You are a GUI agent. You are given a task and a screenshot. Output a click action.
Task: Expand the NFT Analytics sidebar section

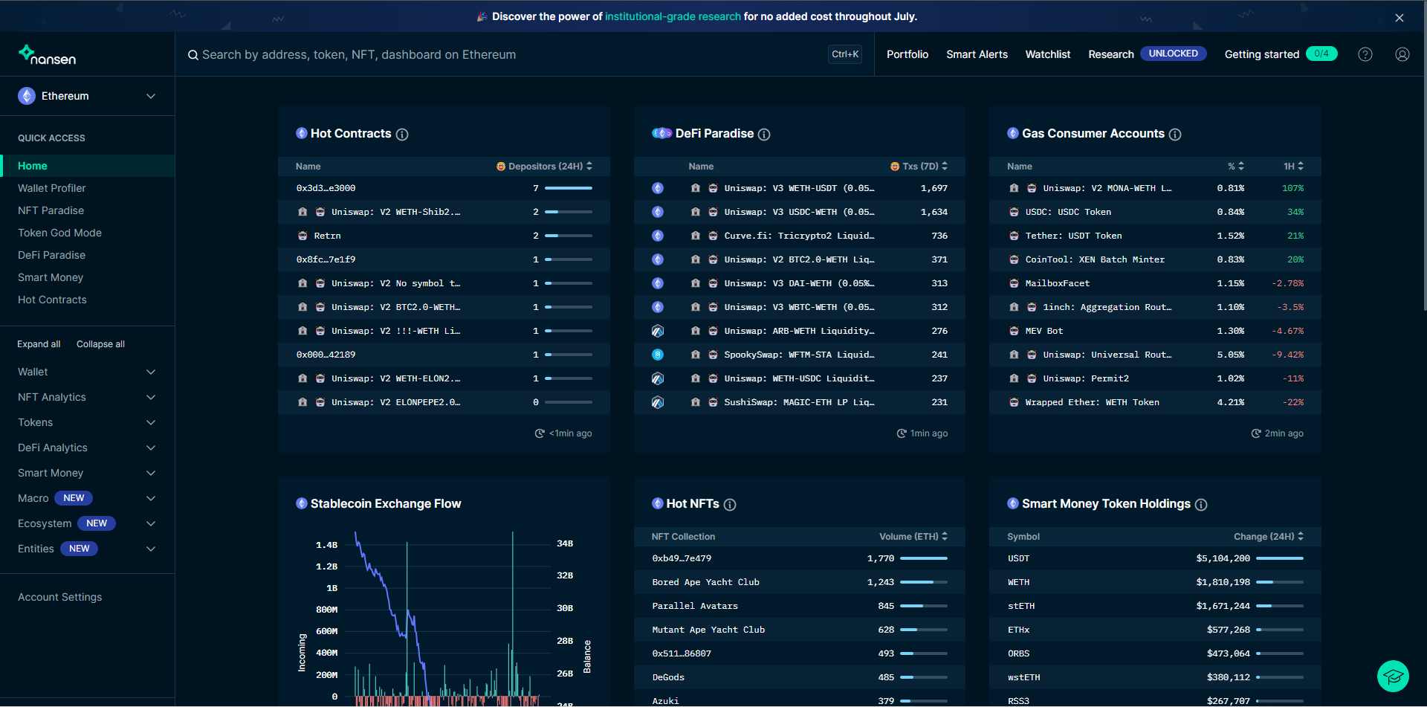tap(87, 397)
